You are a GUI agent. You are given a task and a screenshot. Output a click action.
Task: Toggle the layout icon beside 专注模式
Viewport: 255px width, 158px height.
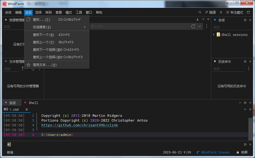[x=249, y=12]
